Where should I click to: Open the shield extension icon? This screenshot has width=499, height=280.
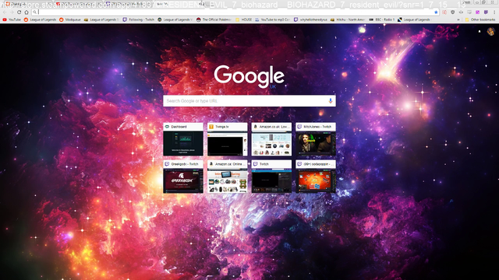[x=452, y=12]
